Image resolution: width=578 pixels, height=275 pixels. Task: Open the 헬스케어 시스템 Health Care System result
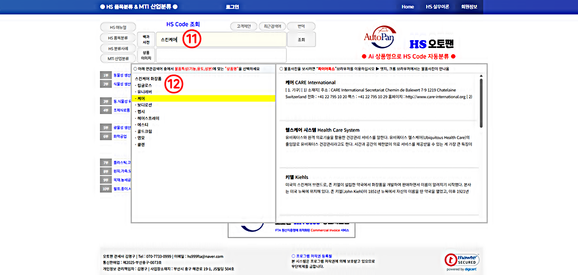click(x=322, y=130)
